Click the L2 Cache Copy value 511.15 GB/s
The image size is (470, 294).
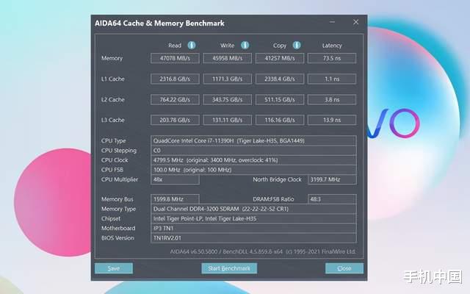click(x=280, y=100)
